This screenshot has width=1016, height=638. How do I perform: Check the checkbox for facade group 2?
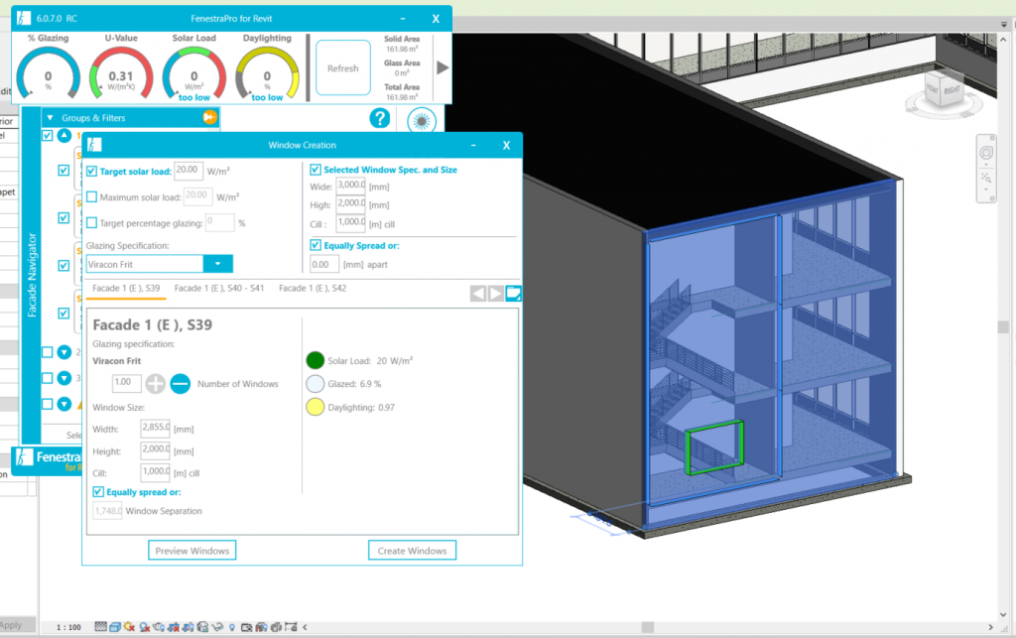click(48, 352)
